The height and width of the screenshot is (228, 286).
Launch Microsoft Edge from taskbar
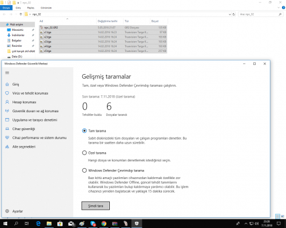(x=38, y=223)
